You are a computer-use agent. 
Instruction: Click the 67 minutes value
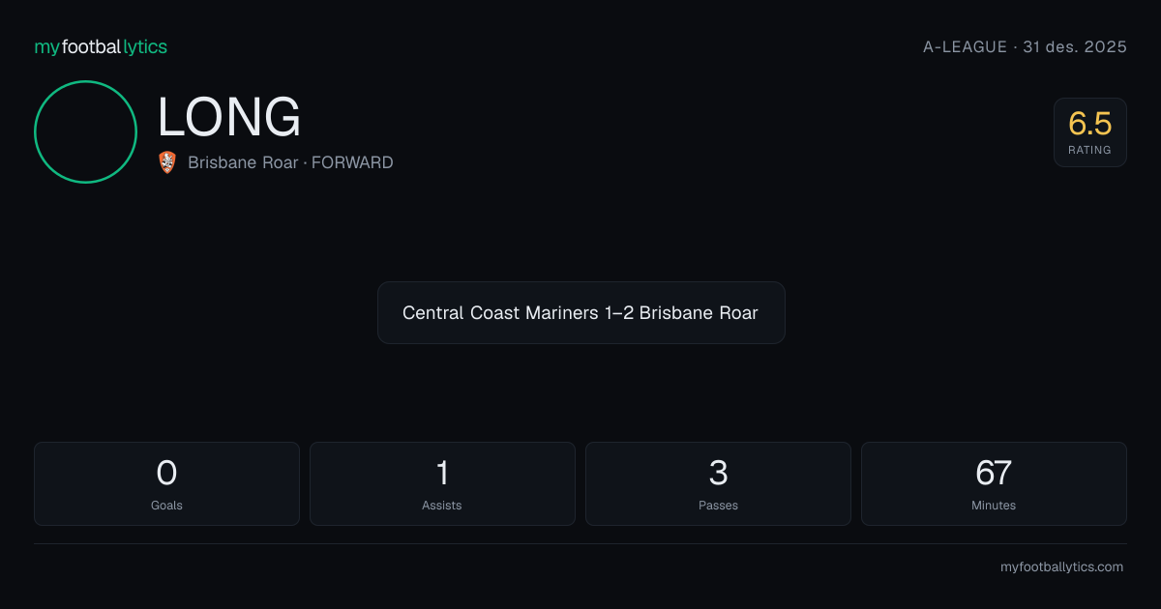pos(994,473)
